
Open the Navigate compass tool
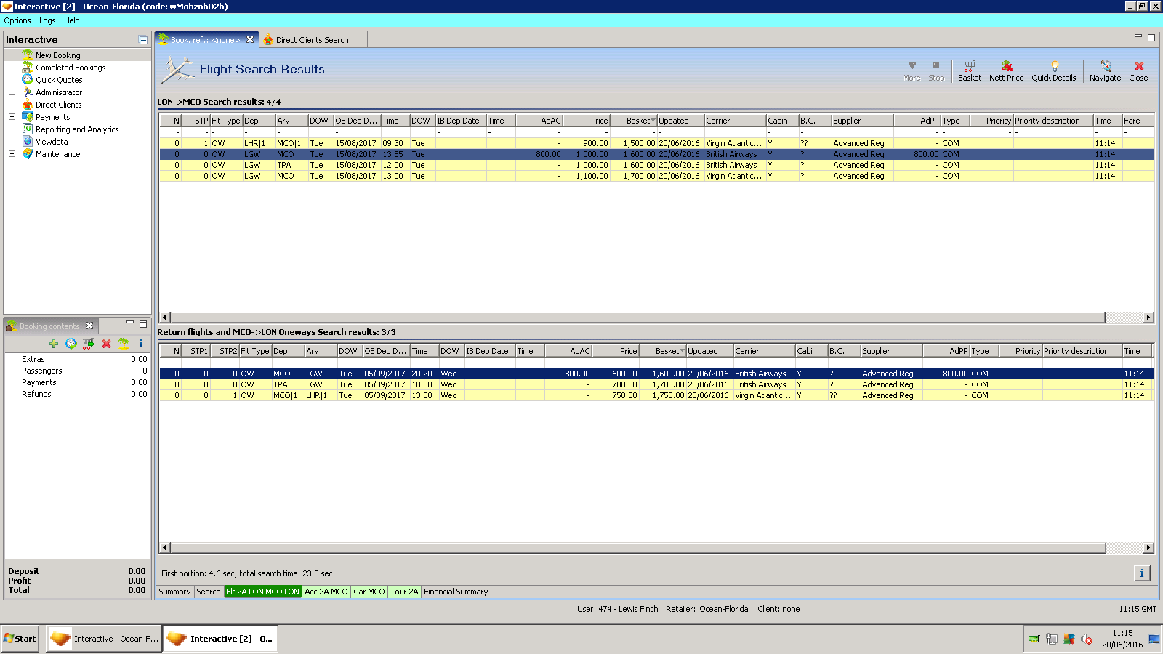tap(1105, 70)
